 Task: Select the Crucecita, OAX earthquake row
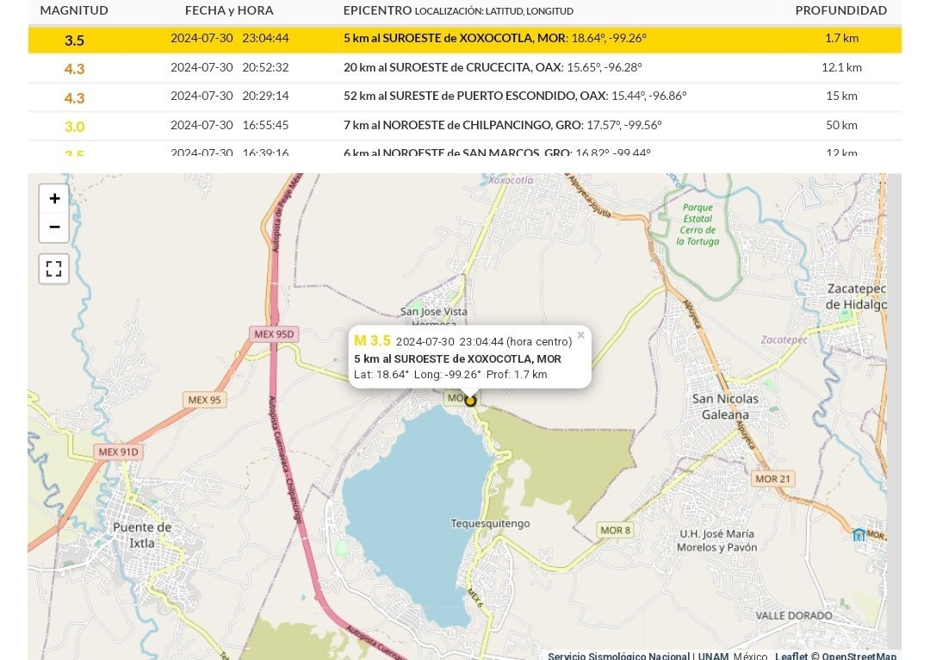coord(464,68)
